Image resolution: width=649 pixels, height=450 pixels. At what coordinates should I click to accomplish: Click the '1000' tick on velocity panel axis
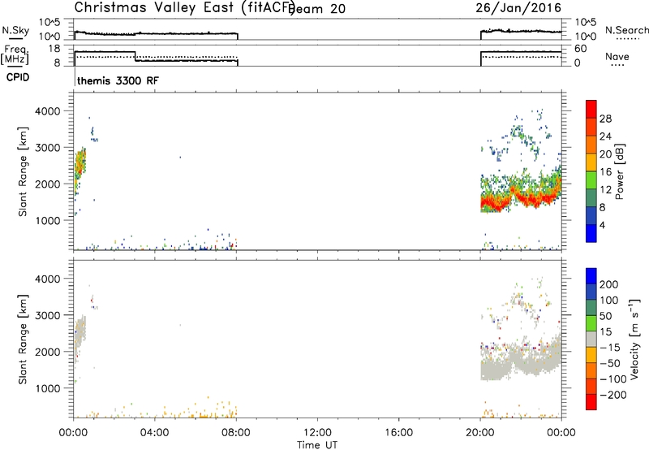click(x=48, y=388)
